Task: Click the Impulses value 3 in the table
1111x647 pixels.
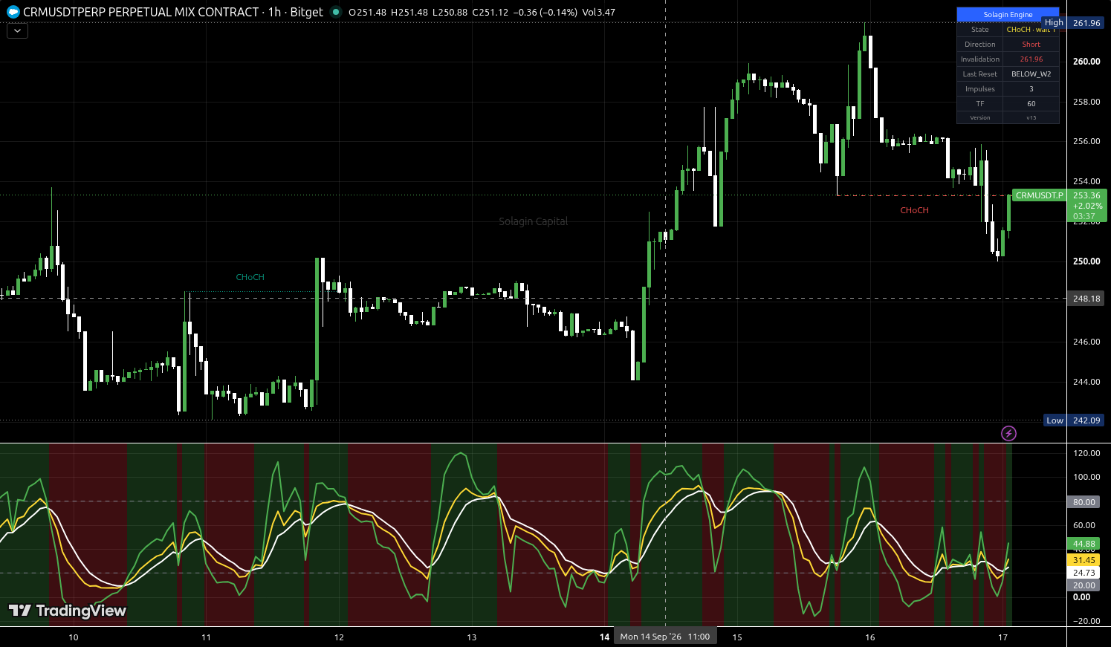Action: click(1031, 89)
